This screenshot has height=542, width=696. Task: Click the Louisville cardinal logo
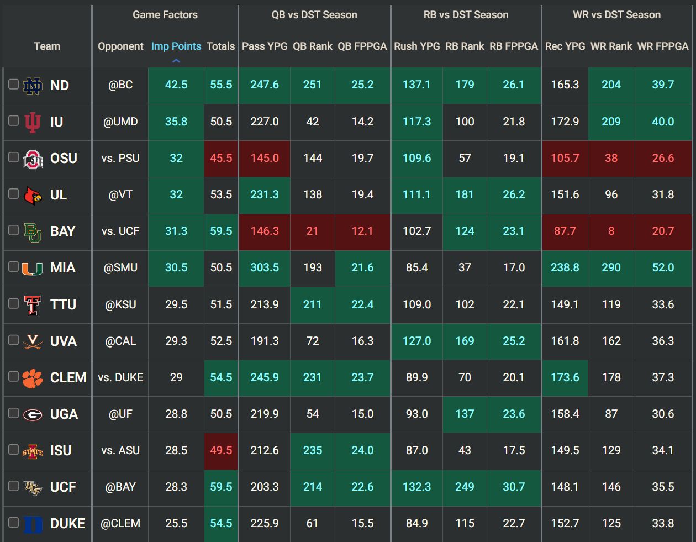pyautogui.click(x=33, y=195)
